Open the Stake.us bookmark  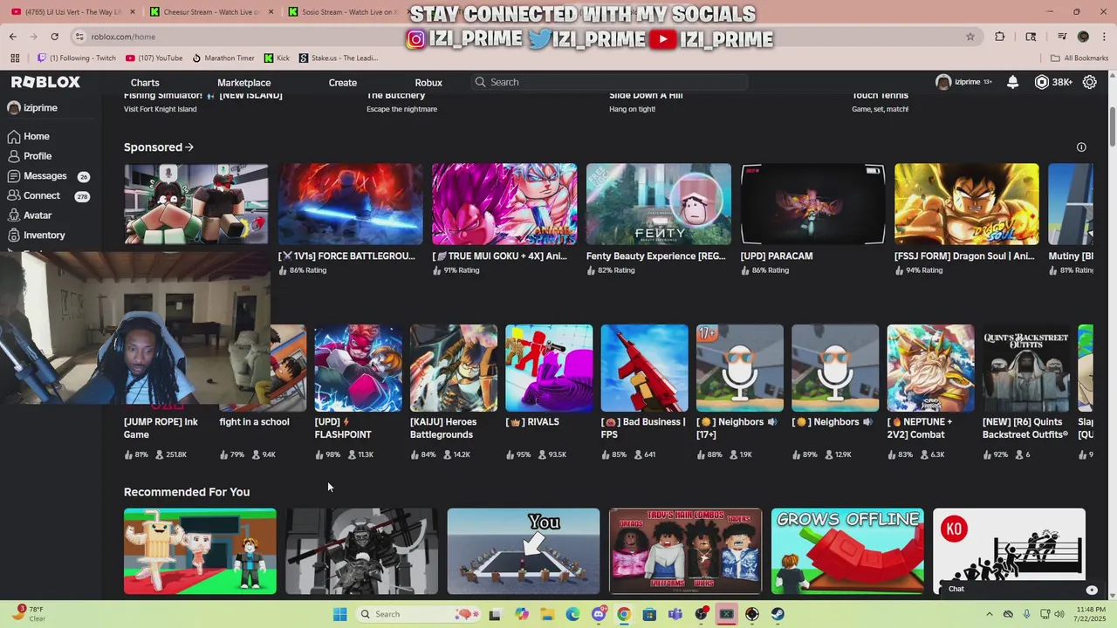click(x=339, y=58)
